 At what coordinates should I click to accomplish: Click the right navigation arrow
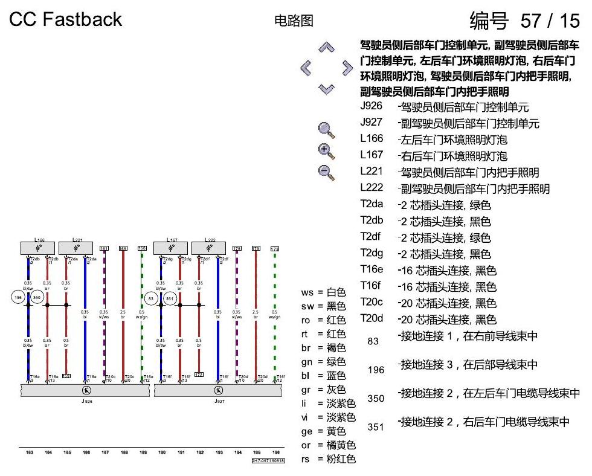pos(347,68)
